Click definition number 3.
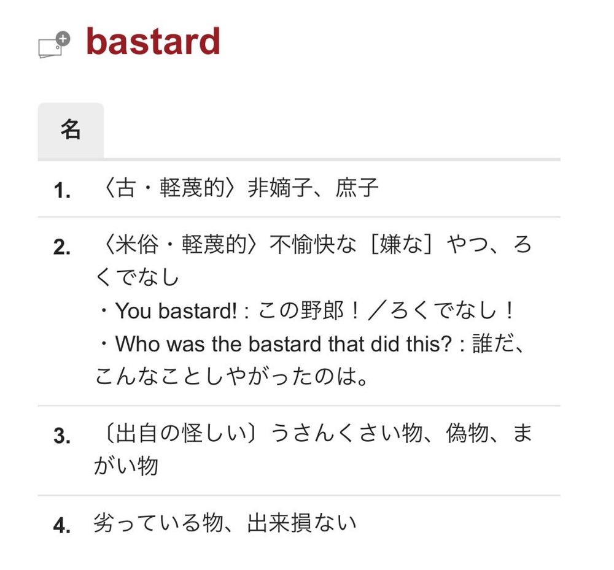This screenshot has height=570, width=614. [x=62, y=436]
